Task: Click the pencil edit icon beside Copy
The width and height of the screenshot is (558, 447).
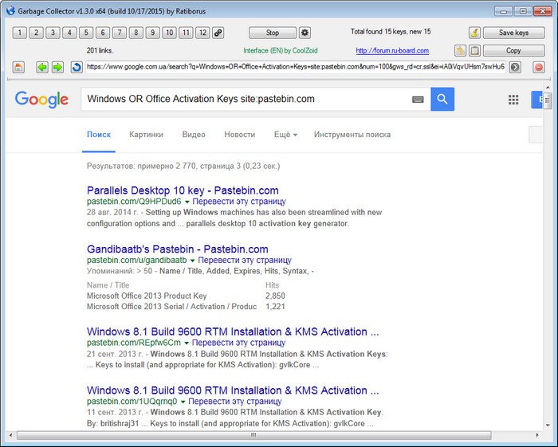Action: tap(460, 50)
